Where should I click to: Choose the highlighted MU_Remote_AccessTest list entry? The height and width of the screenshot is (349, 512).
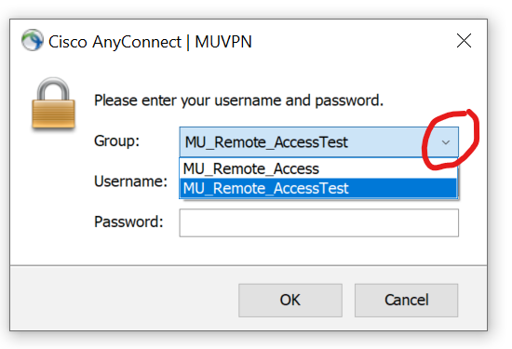(x=318, y=188)
